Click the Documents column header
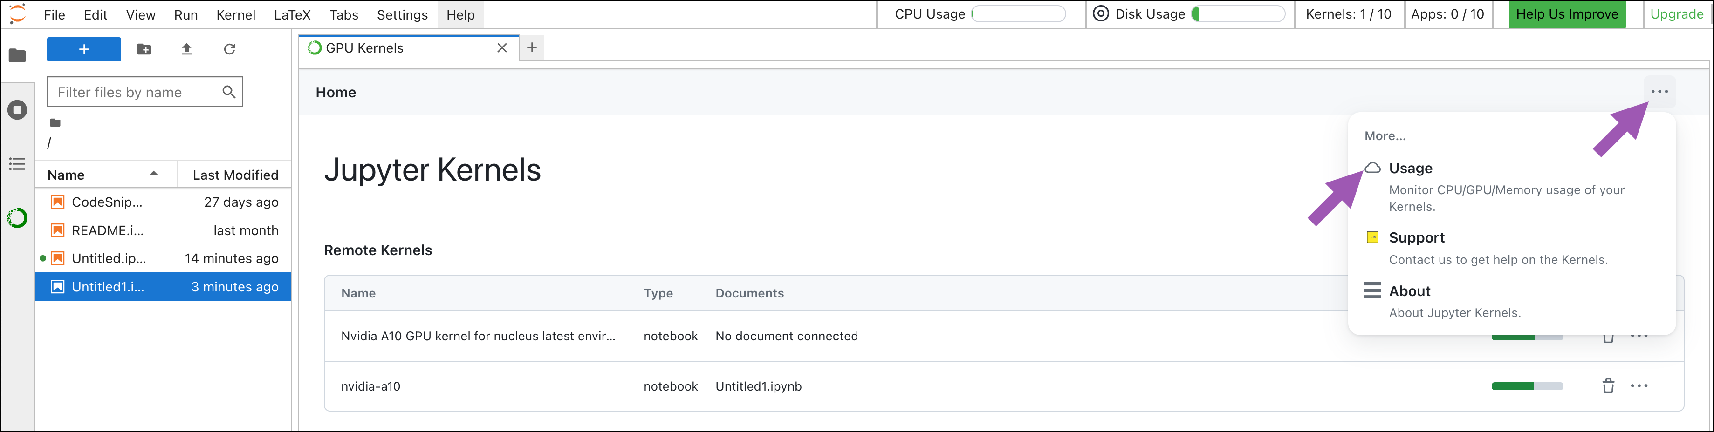The height and width of the screenshot is (432, 1714). click(749, 293)
